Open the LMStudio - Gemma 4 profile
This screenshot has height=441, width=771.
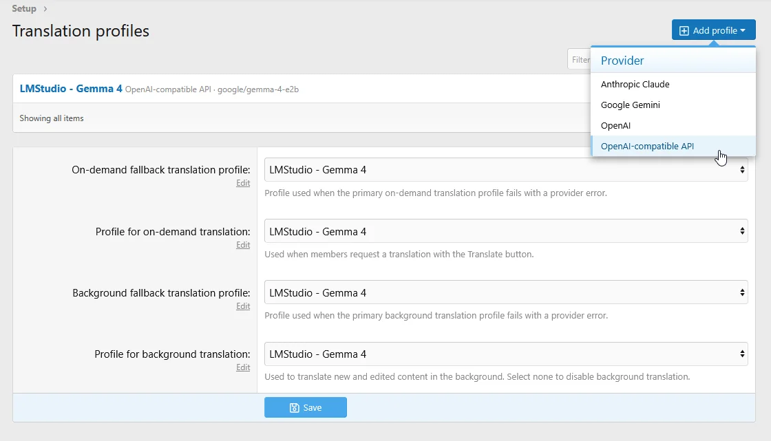pyautogui.click(x=71, y=89)
